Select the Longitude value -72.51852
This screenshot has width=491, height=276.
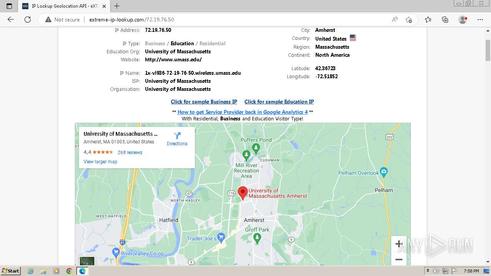326,76
